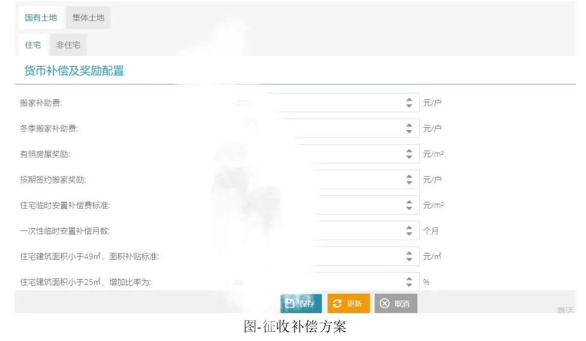
Task: Decrease 按期签约搬家奖励 using down stepper
Action: point(409,182)
